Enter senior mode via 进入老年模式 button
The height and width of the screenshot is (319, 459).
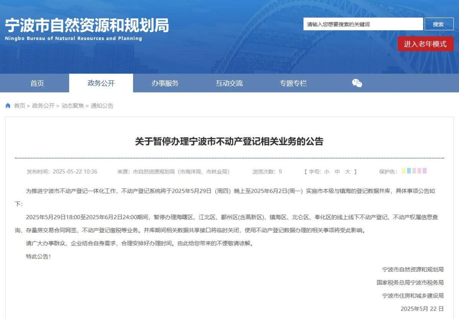click(x=425, y=44)
